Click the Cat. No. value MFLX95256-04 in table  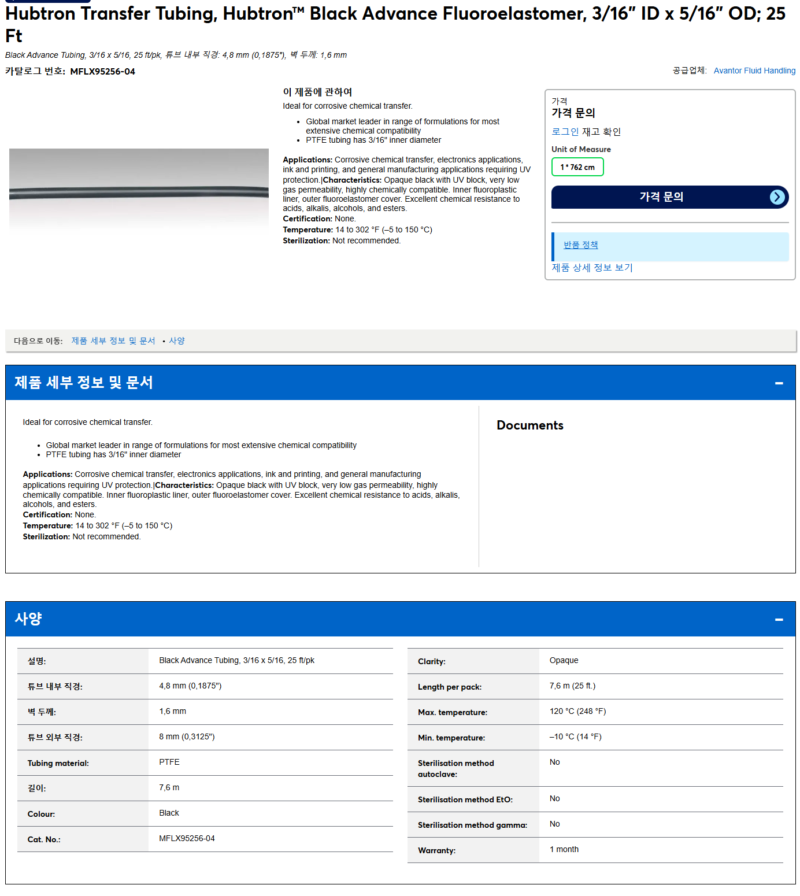pyautogui.click(x=187, y=839)
